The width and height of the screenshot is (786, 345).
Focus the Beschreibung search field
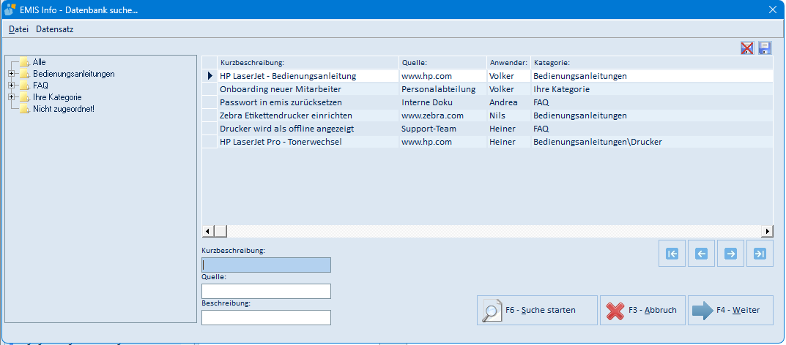266,317
